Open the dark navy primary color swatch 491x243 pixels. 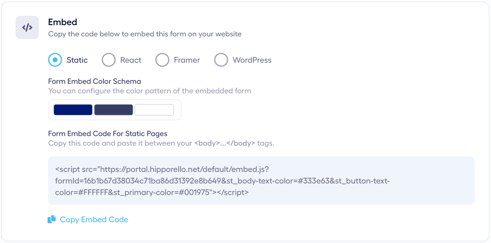73,110
